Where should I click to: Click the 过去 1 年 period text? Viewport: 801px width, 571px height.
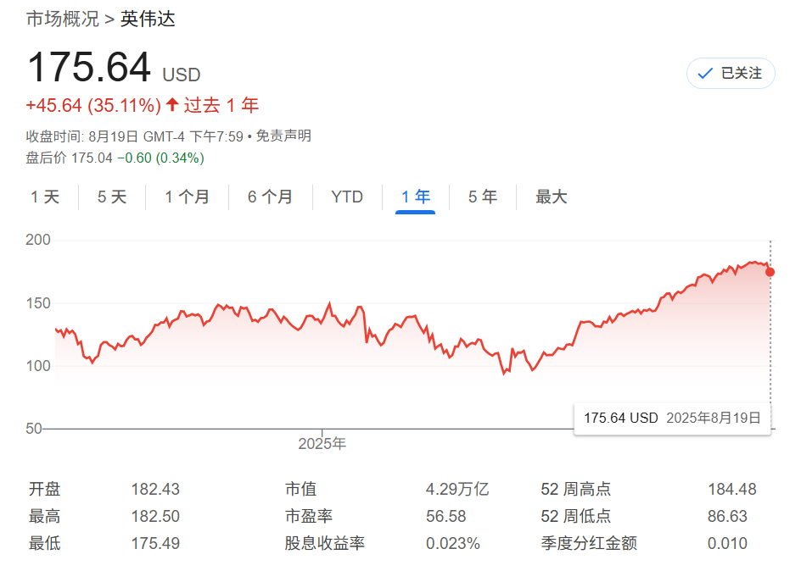click(x=221, y=106)
